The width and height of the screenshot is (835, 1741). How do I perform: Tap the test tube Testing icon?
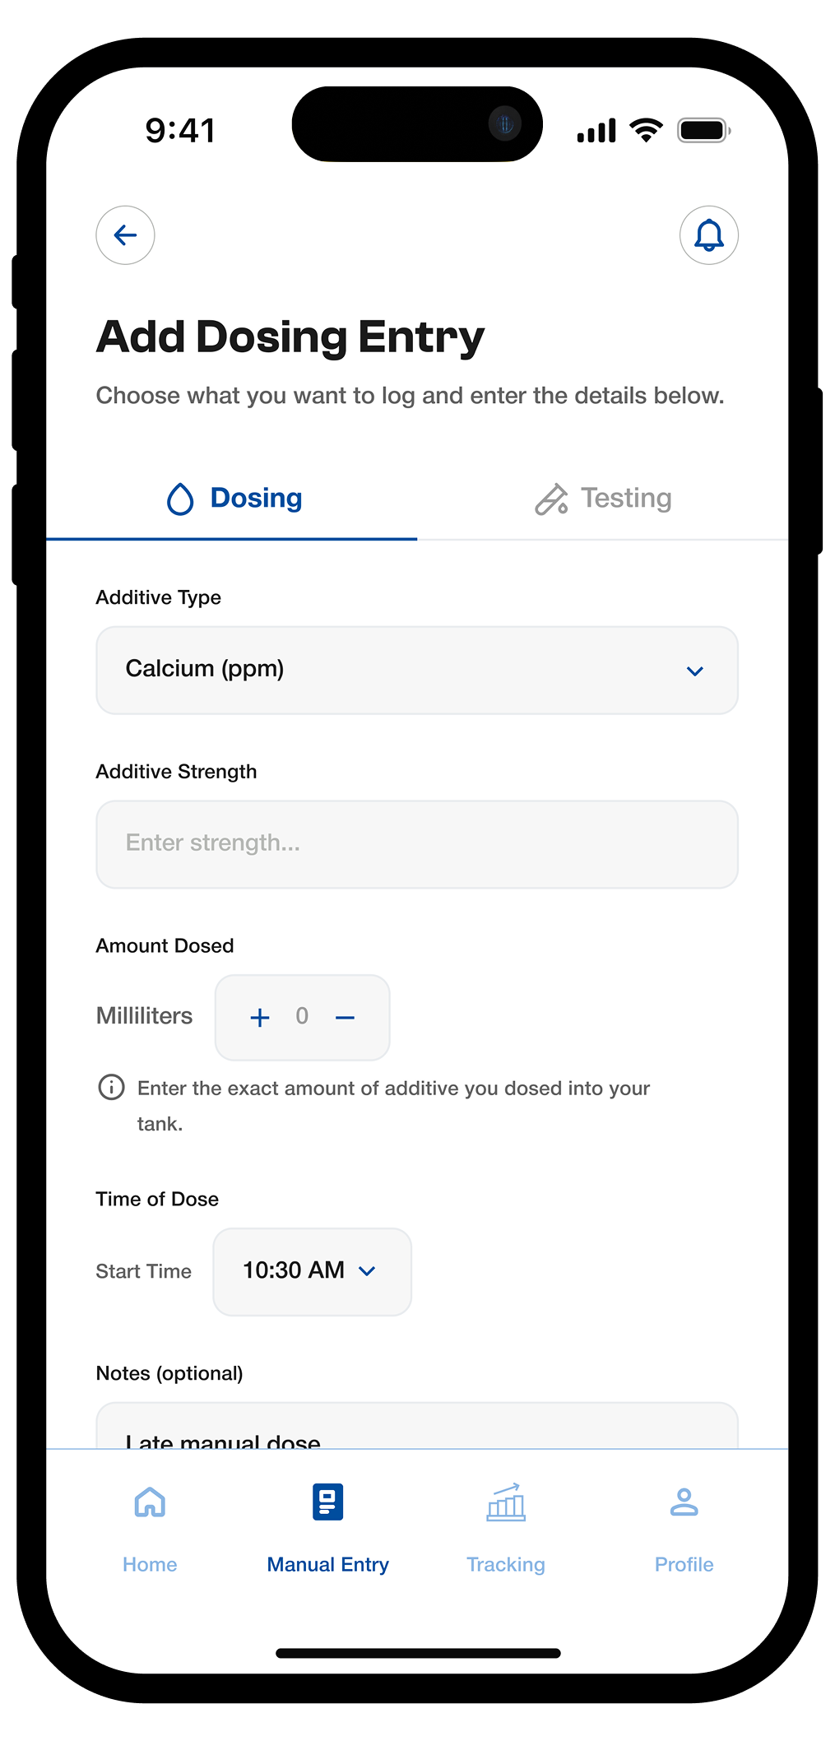pyautogui.click(x=551, y=499)
